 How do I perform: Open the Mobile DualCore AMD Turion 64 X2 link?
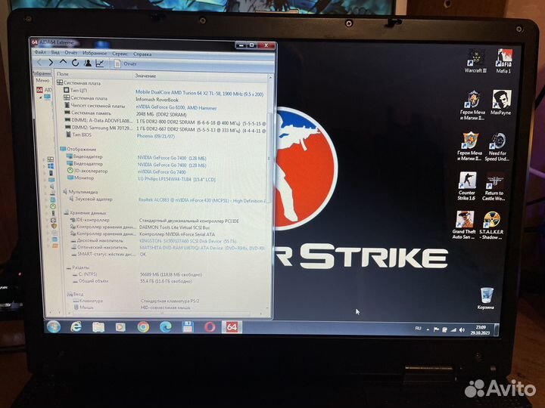tap(199, 93)
